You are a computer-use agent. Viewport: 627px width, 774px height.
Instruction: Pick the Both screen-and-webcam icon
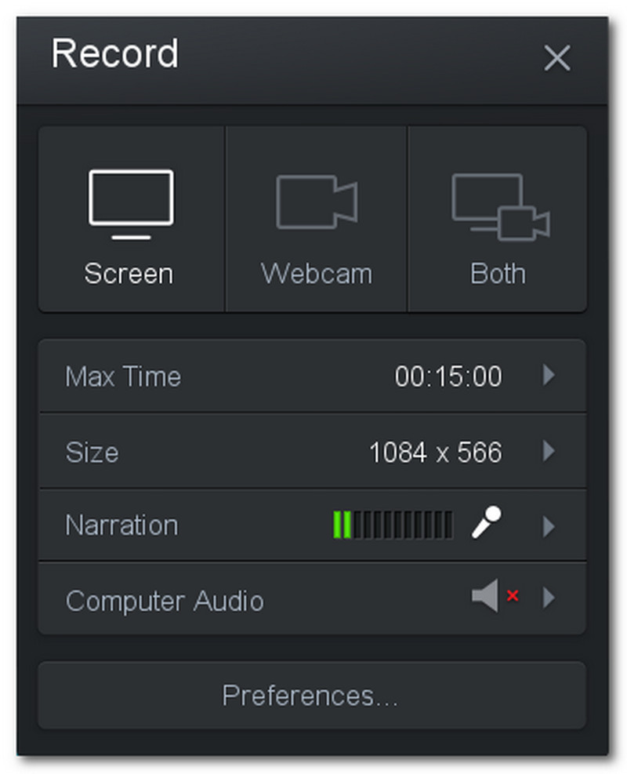coord(499,205)
